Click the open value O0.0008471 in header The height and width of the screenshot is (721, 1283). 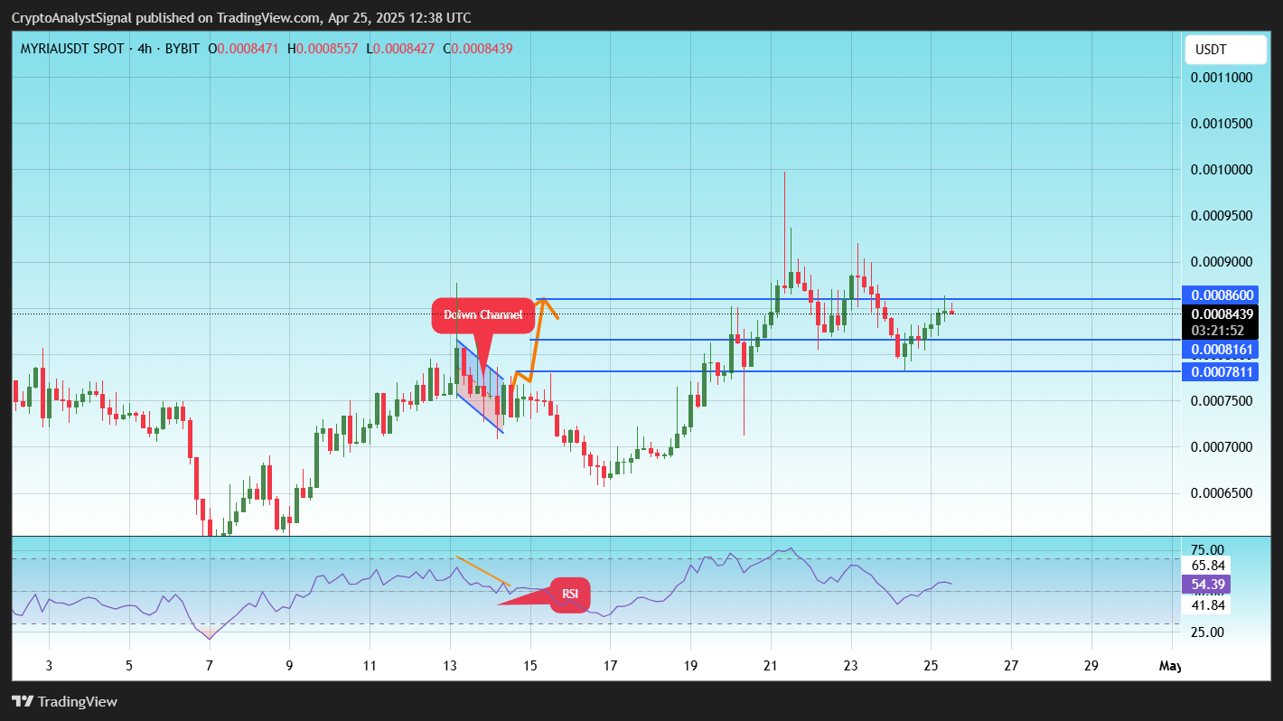pos(244,49)
